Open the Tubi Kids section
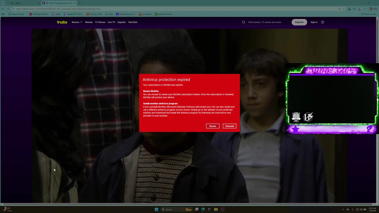 pos(133,22)
